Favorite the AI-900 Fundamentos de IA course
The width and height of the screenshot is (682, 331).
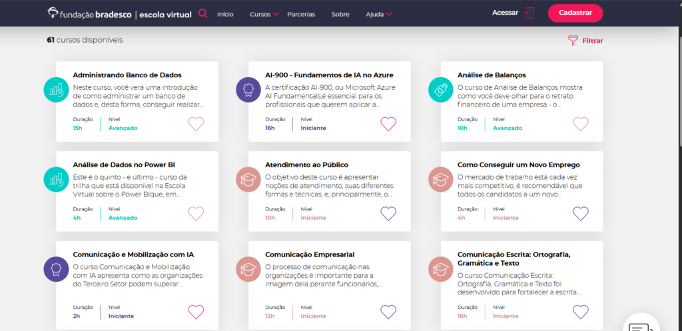[388, 124]
